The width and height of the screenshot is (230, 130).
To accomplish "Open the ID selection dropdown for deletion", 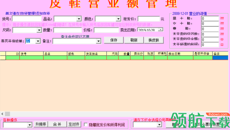I will [x=159, y=125].
